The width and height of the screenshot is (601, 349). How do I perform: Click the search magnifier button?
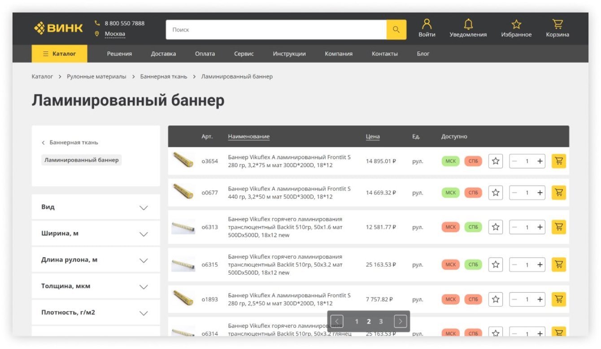click(x=396, y=30)
